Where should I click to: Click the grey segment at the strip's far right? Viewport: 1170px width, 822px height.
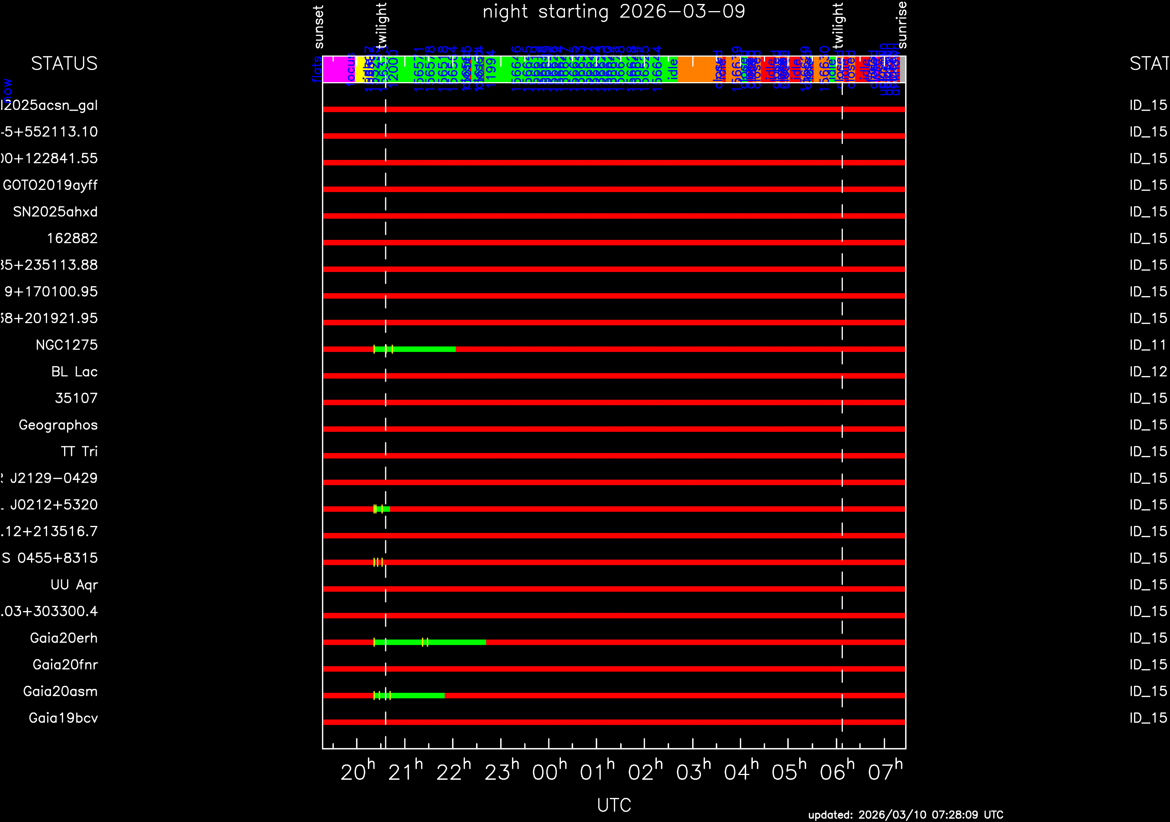(x=903, y=70)
